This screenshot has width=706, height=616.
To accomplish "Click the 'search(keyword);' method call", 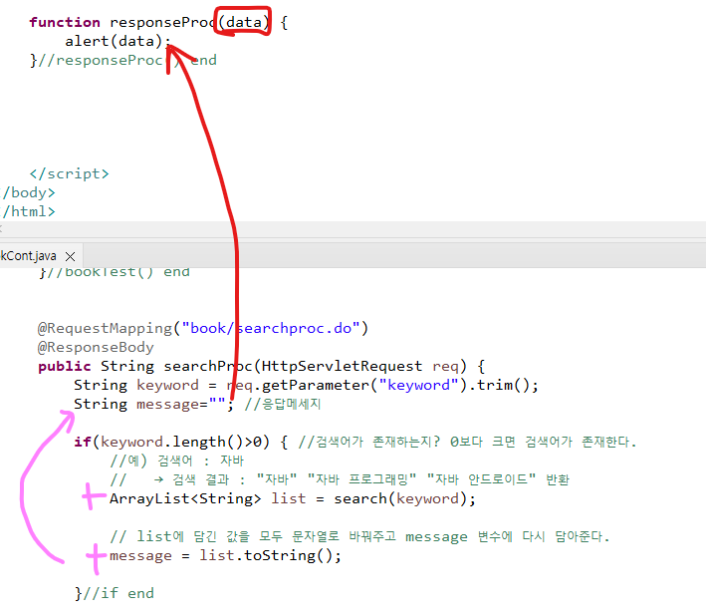I will coord(404,498).
